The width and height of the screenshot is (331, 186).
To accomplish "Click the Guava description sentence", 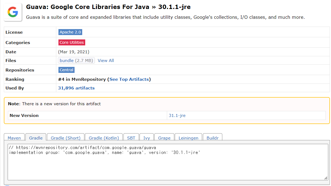I will tap(165, 17).
